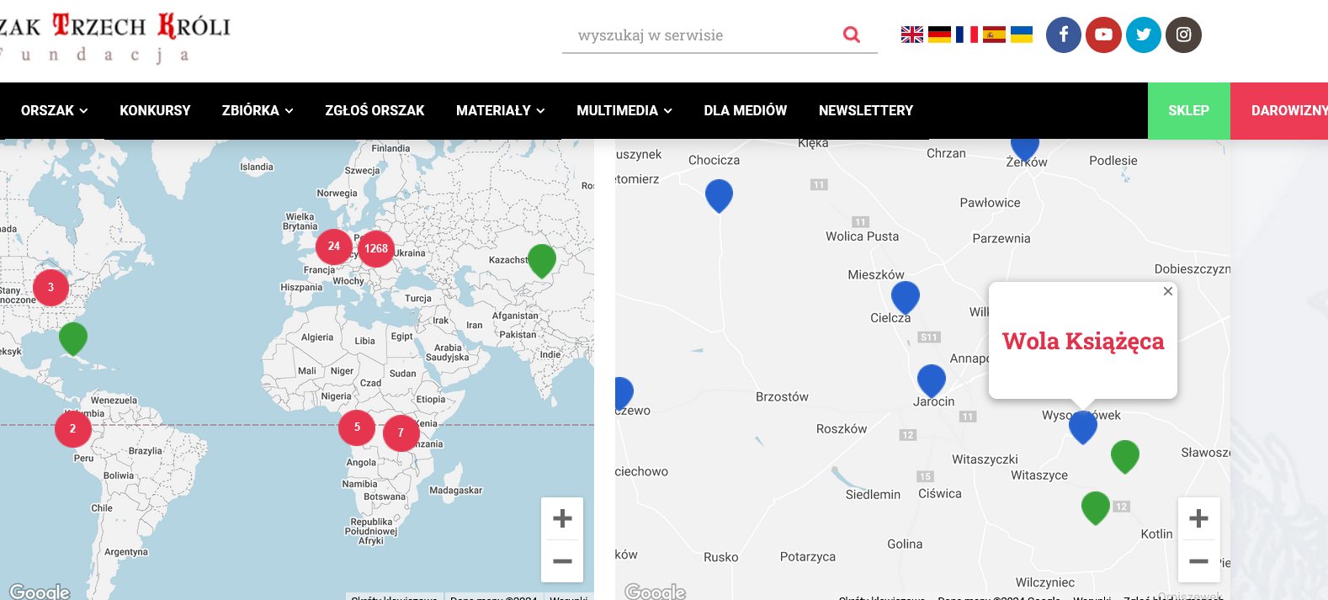Click the search magnifier icon
The height and width of the screenshot is (600, 1328).
pyautogui.click(x=851, y=35)
